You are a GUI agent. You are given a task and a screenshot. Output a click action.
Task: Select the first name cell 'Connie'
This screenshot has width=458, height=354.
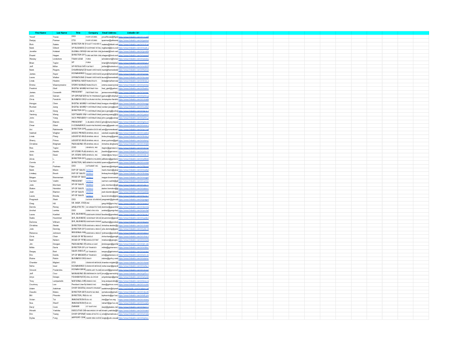(x=40, y=163)
